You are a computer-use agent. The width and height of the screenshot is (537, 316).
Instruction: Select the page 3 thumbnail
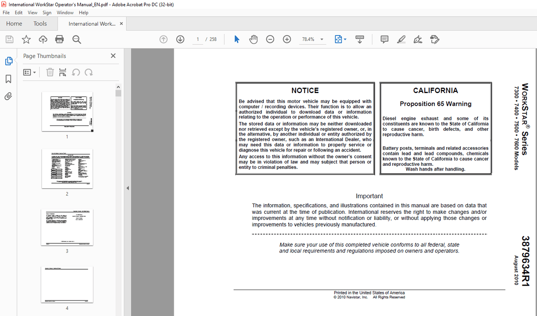point(67,228)
